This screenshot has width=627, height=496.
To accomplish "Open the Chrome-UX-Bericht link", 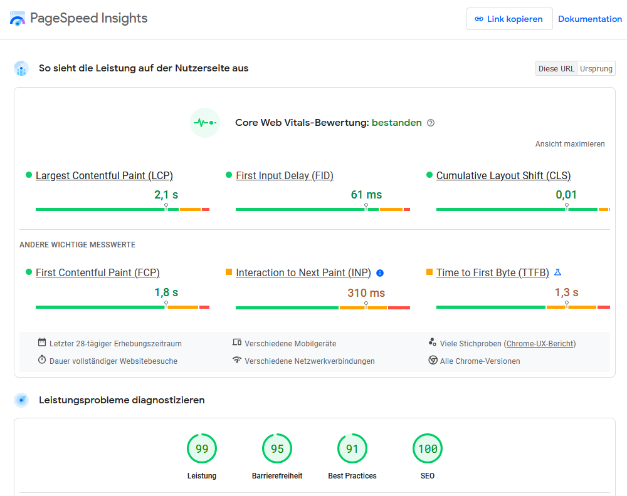I will point(540,343).
